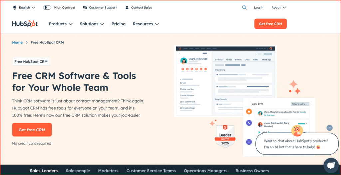Click the purple phone call icon

[x=249, y=123]
